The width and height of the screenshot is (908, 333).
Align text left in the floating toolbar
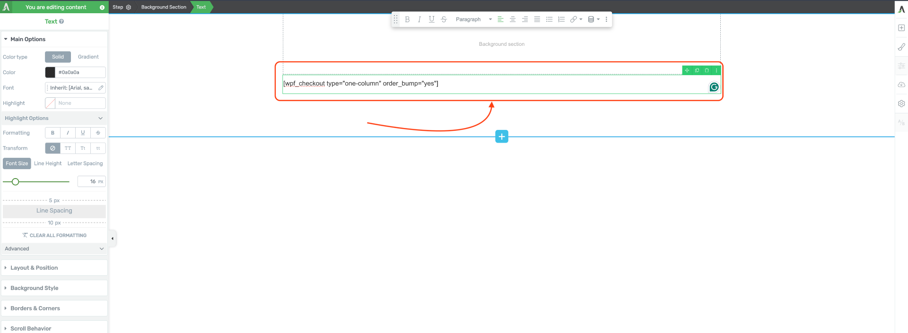(500, 19)
